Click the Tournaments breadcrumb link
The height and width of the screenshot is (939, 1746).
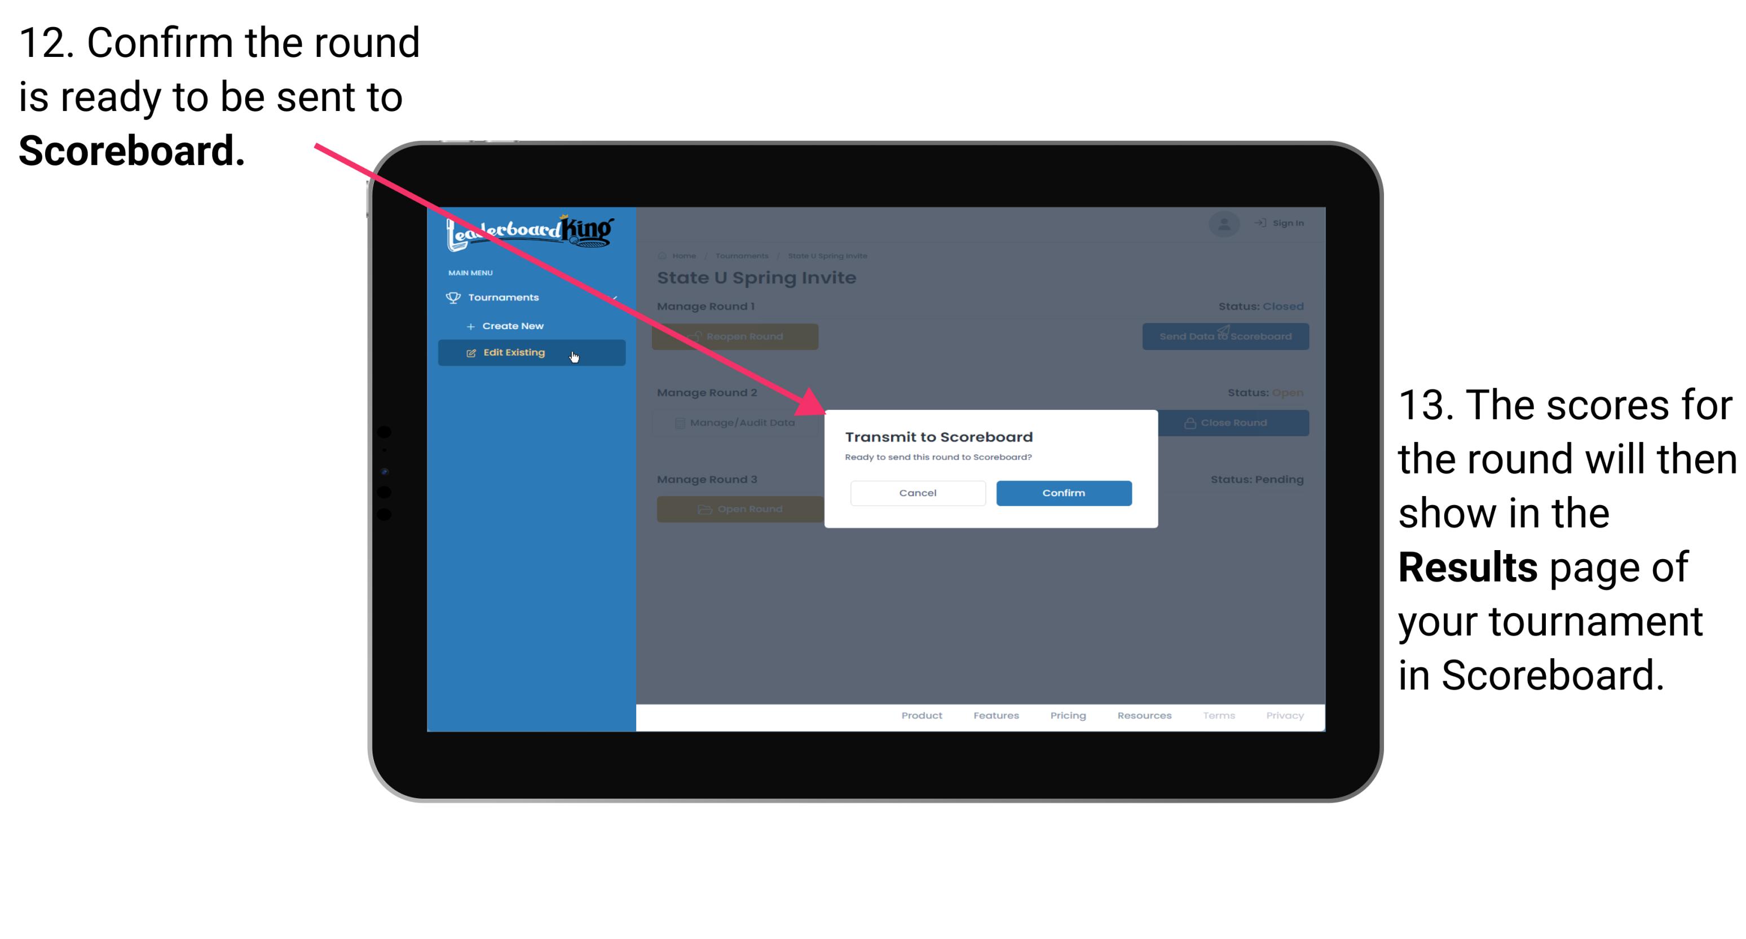point(742,255)
